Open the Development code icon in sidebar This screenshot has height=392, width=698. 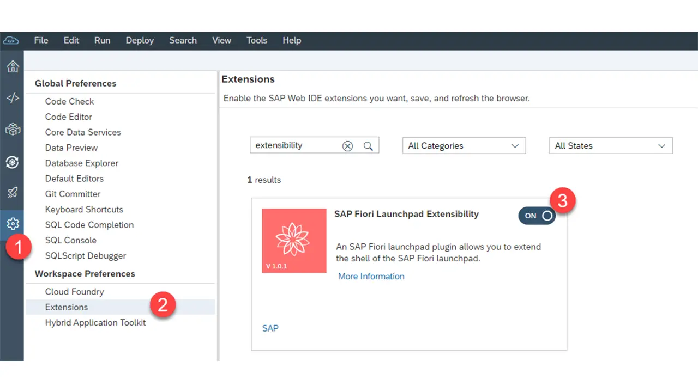[13, 98]
